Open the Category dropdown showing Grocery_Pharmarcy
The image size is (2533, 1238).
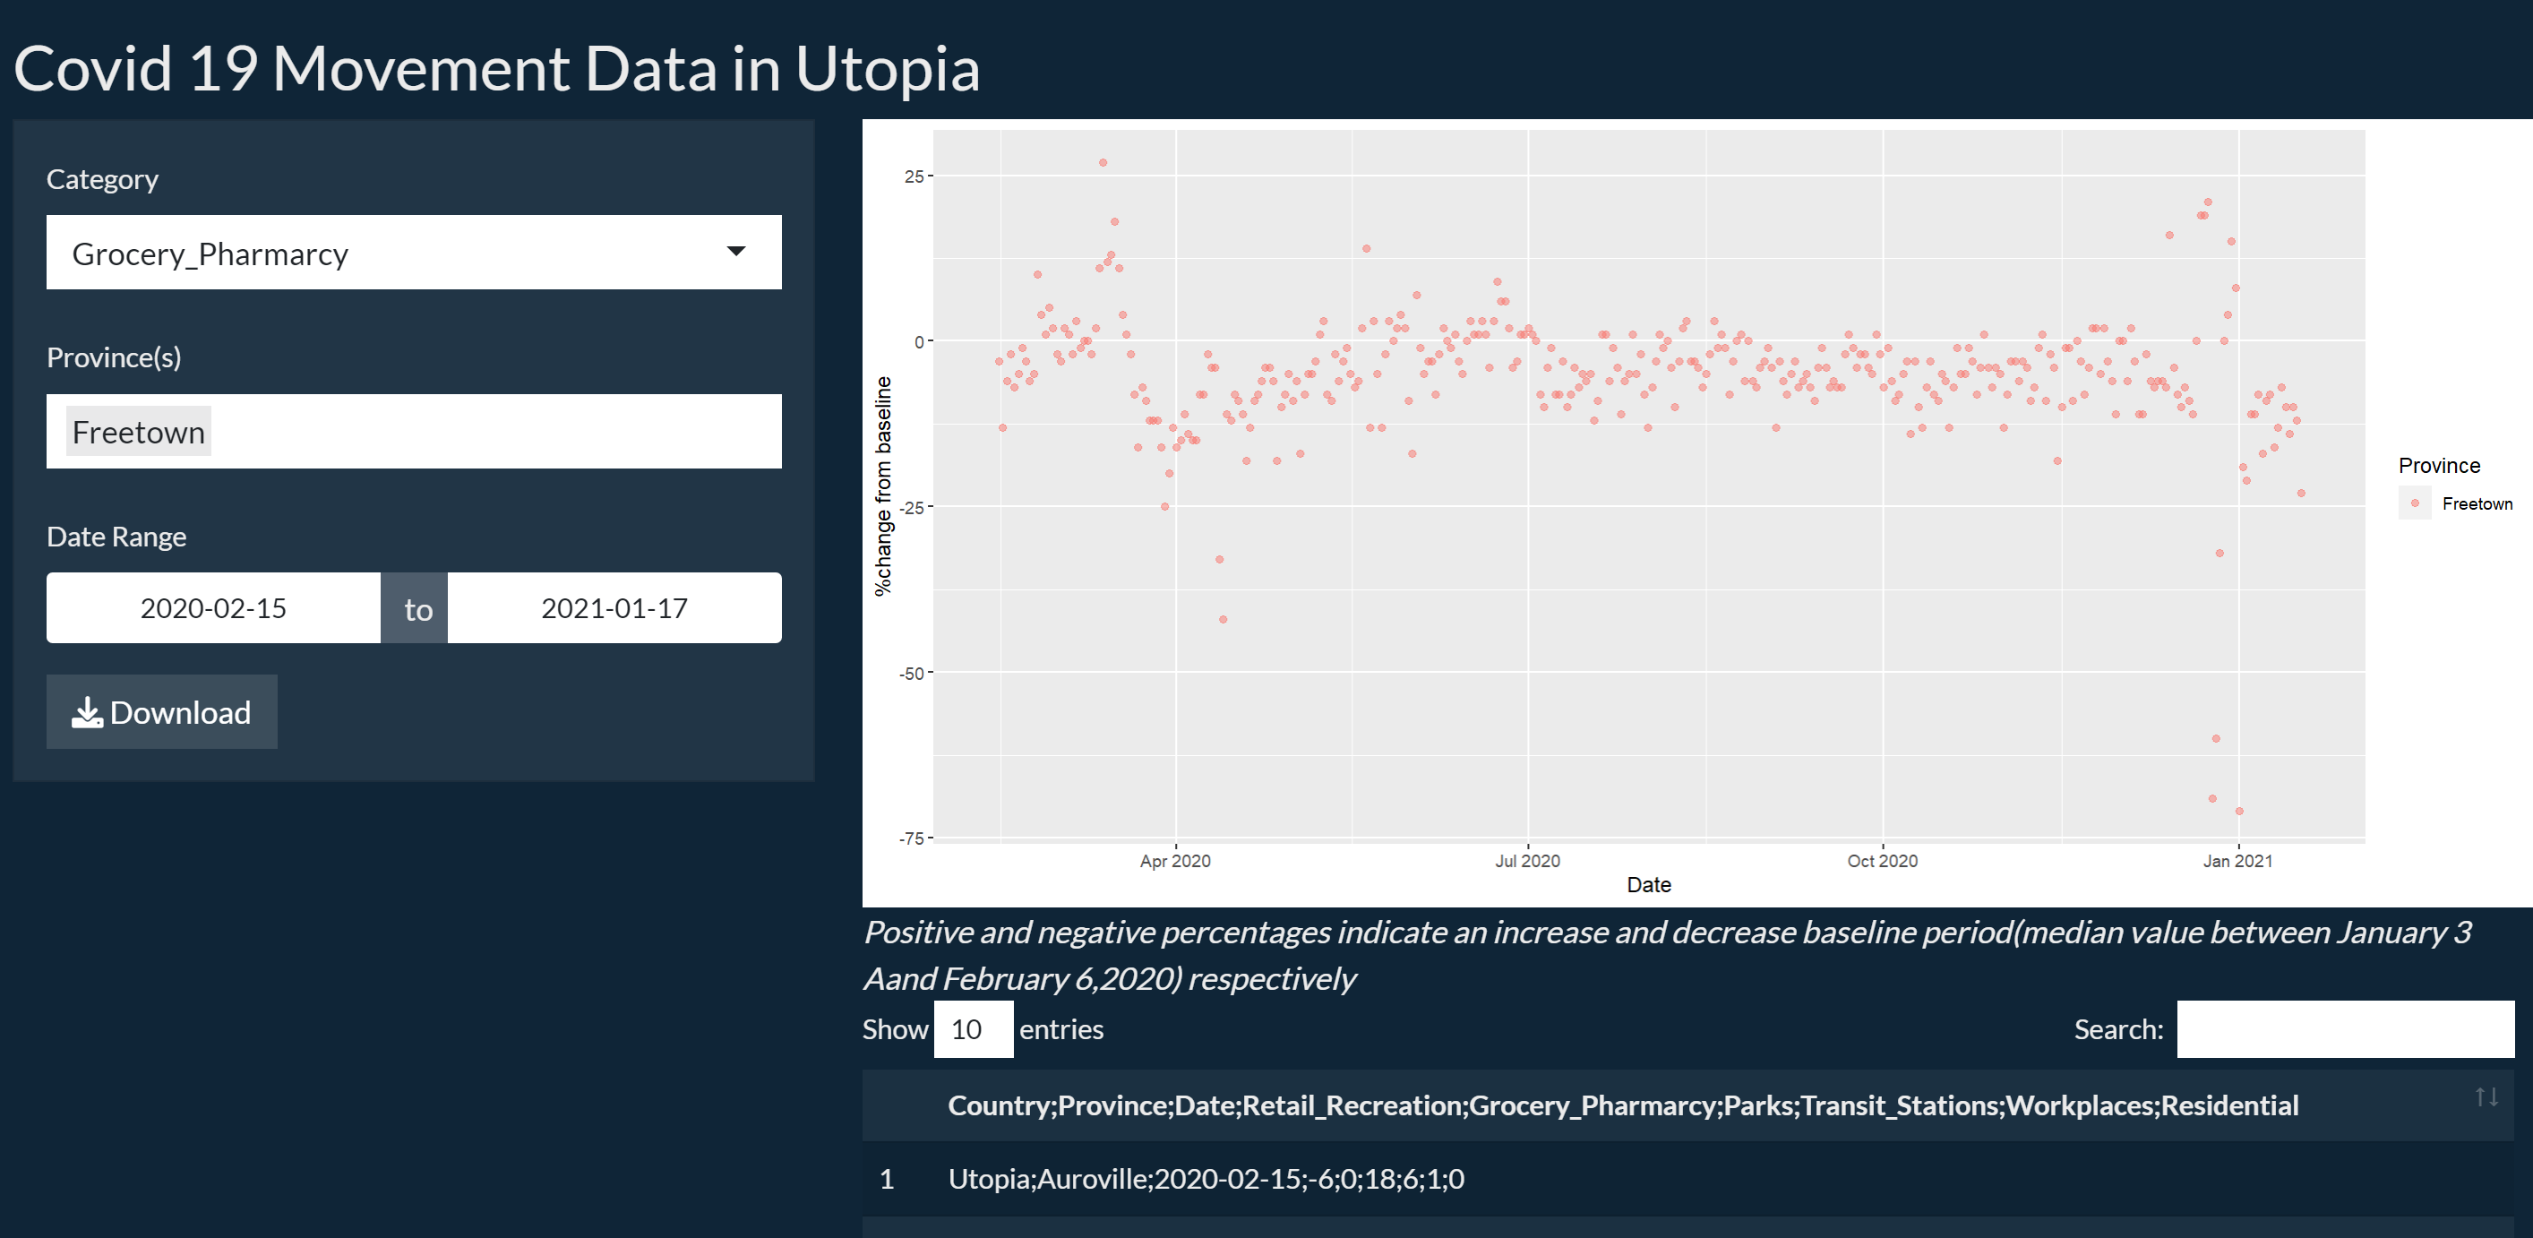413,253
